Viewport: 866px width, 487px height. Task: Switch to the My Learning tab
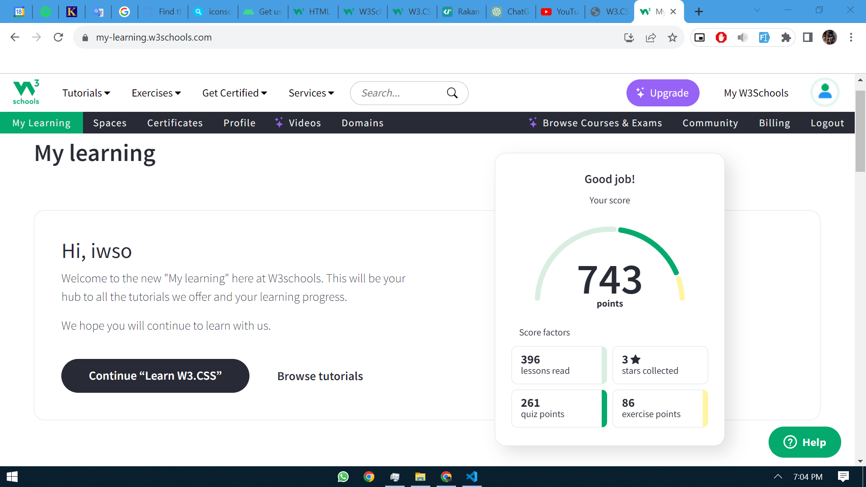tap(41, 122)
